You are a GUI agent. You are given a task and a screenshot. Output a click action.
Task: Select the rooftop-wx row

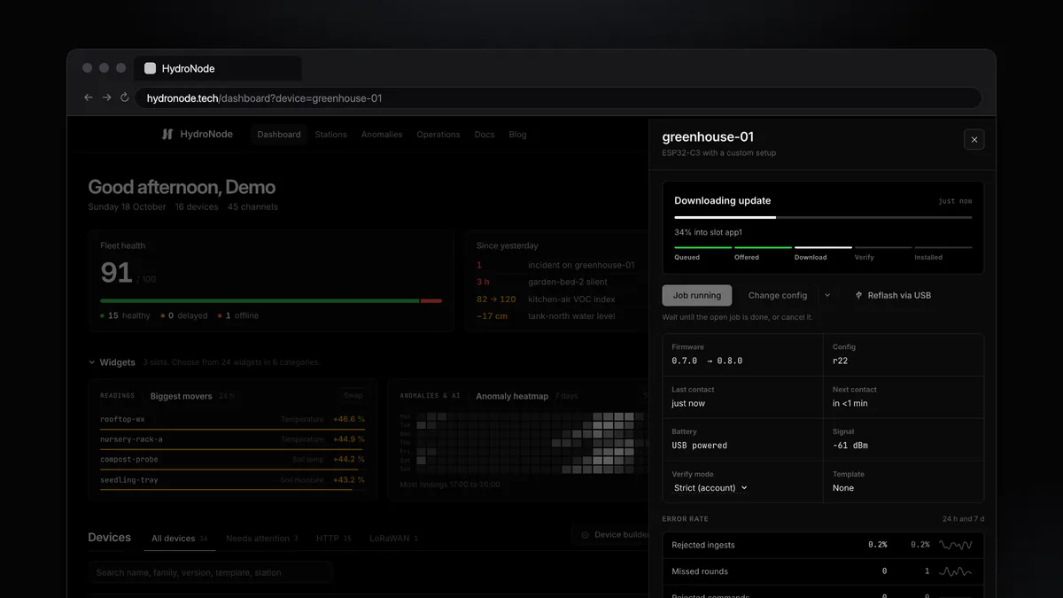click(233, 419)
